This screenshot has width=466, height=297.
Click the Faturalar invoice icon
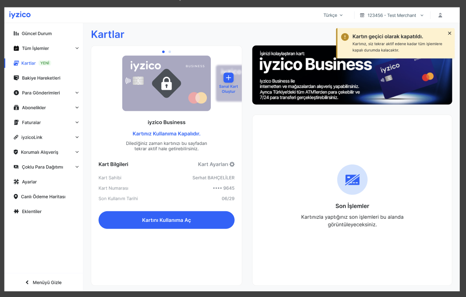click(x=16, y=122)
